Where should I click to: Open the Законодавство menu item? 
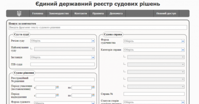point(59,13)
